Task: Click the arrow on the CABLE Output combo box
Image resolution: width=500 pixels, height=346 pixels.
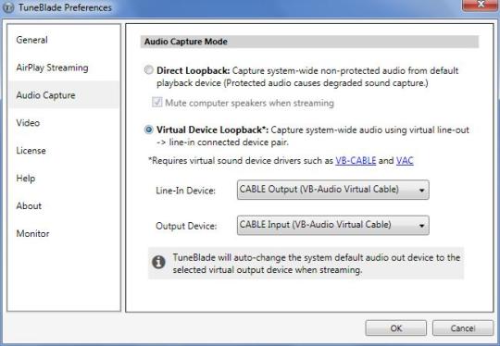Action: coord(421,191)
